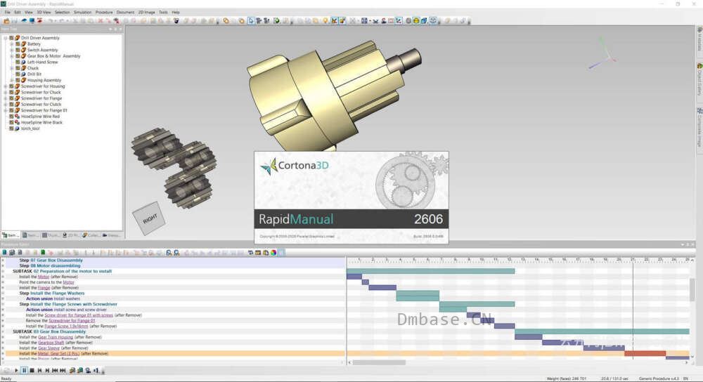The width and height of the screenshot is (703, 382).
Task: Click the highlighted square icon at the procedure toolbar's end
Action: (x=281, y=253)
